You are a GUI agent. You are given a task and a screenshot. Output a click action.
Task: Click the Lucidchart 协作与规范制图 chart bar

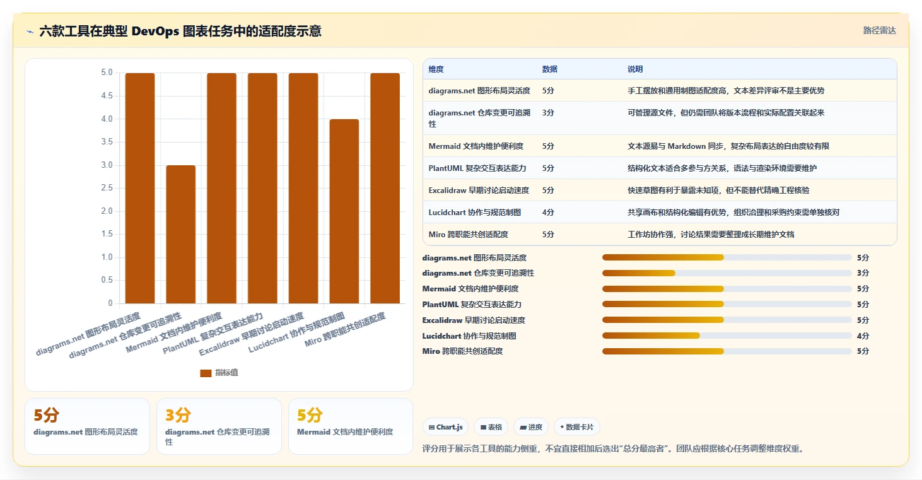[x=344, y=211]
